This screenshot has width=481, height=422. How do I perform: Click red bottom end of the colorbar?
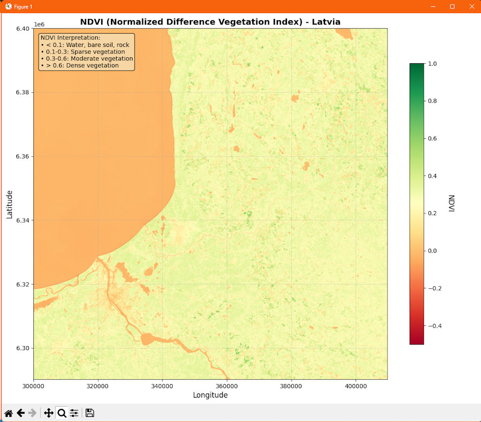[417, 340]
